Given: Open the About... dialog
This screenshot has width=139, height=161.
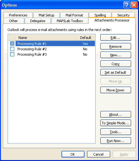Looking at the screenshot, I should coord(116,115).
